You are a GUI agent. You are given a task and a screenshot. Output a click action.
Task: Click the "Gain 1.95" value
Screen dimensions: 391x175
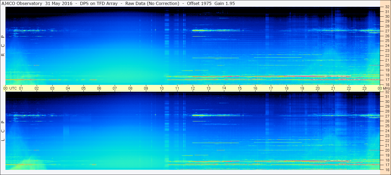click(x=224, y=3)
